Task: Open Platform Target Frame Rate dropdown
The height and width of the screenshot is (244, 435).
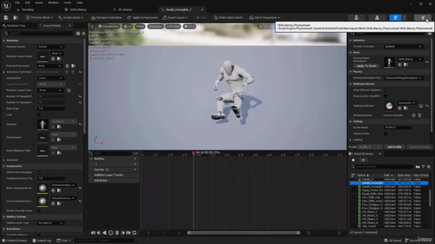Action: click(x=50, y=90)
